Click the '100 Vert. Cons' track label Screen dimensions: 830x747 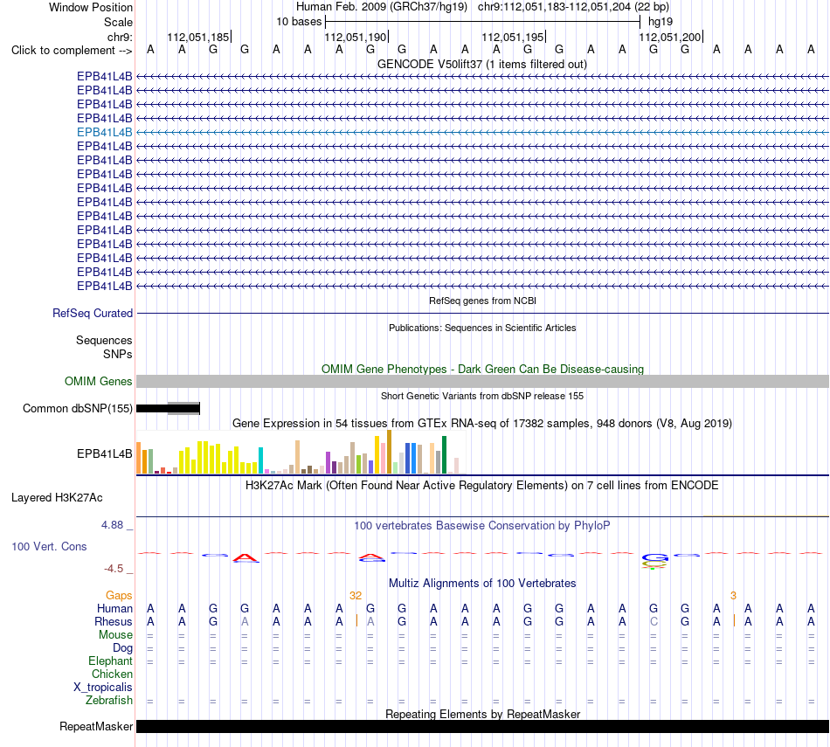[x=49, y=546]
